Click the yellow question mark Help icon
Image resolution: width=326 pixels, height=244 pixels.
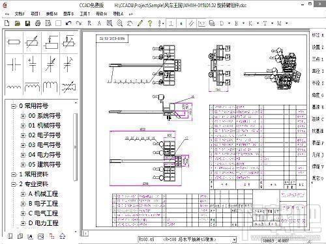point(150,23)
